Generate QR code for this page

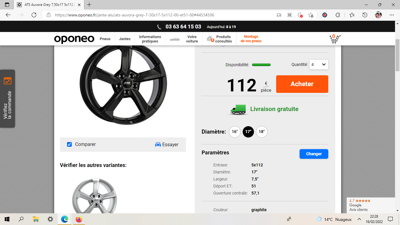[290, 15]
